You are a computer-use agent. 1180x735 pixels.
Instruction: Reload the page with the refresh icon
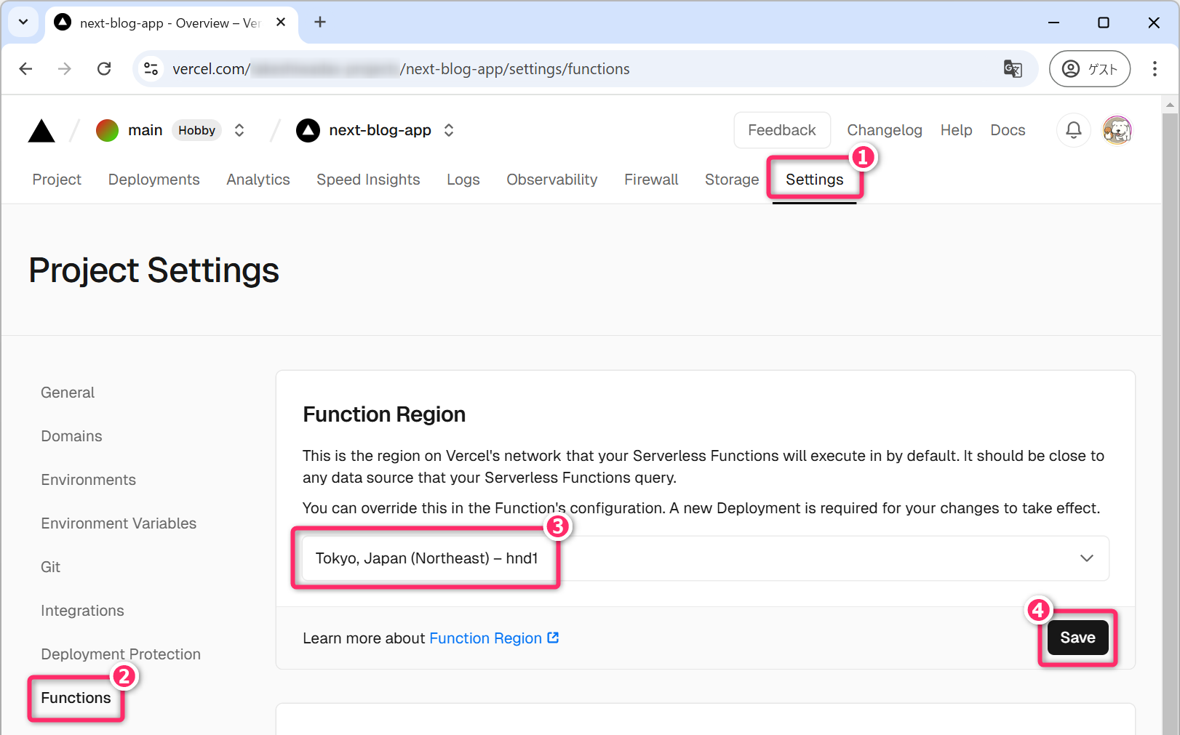tap(104, 69)
